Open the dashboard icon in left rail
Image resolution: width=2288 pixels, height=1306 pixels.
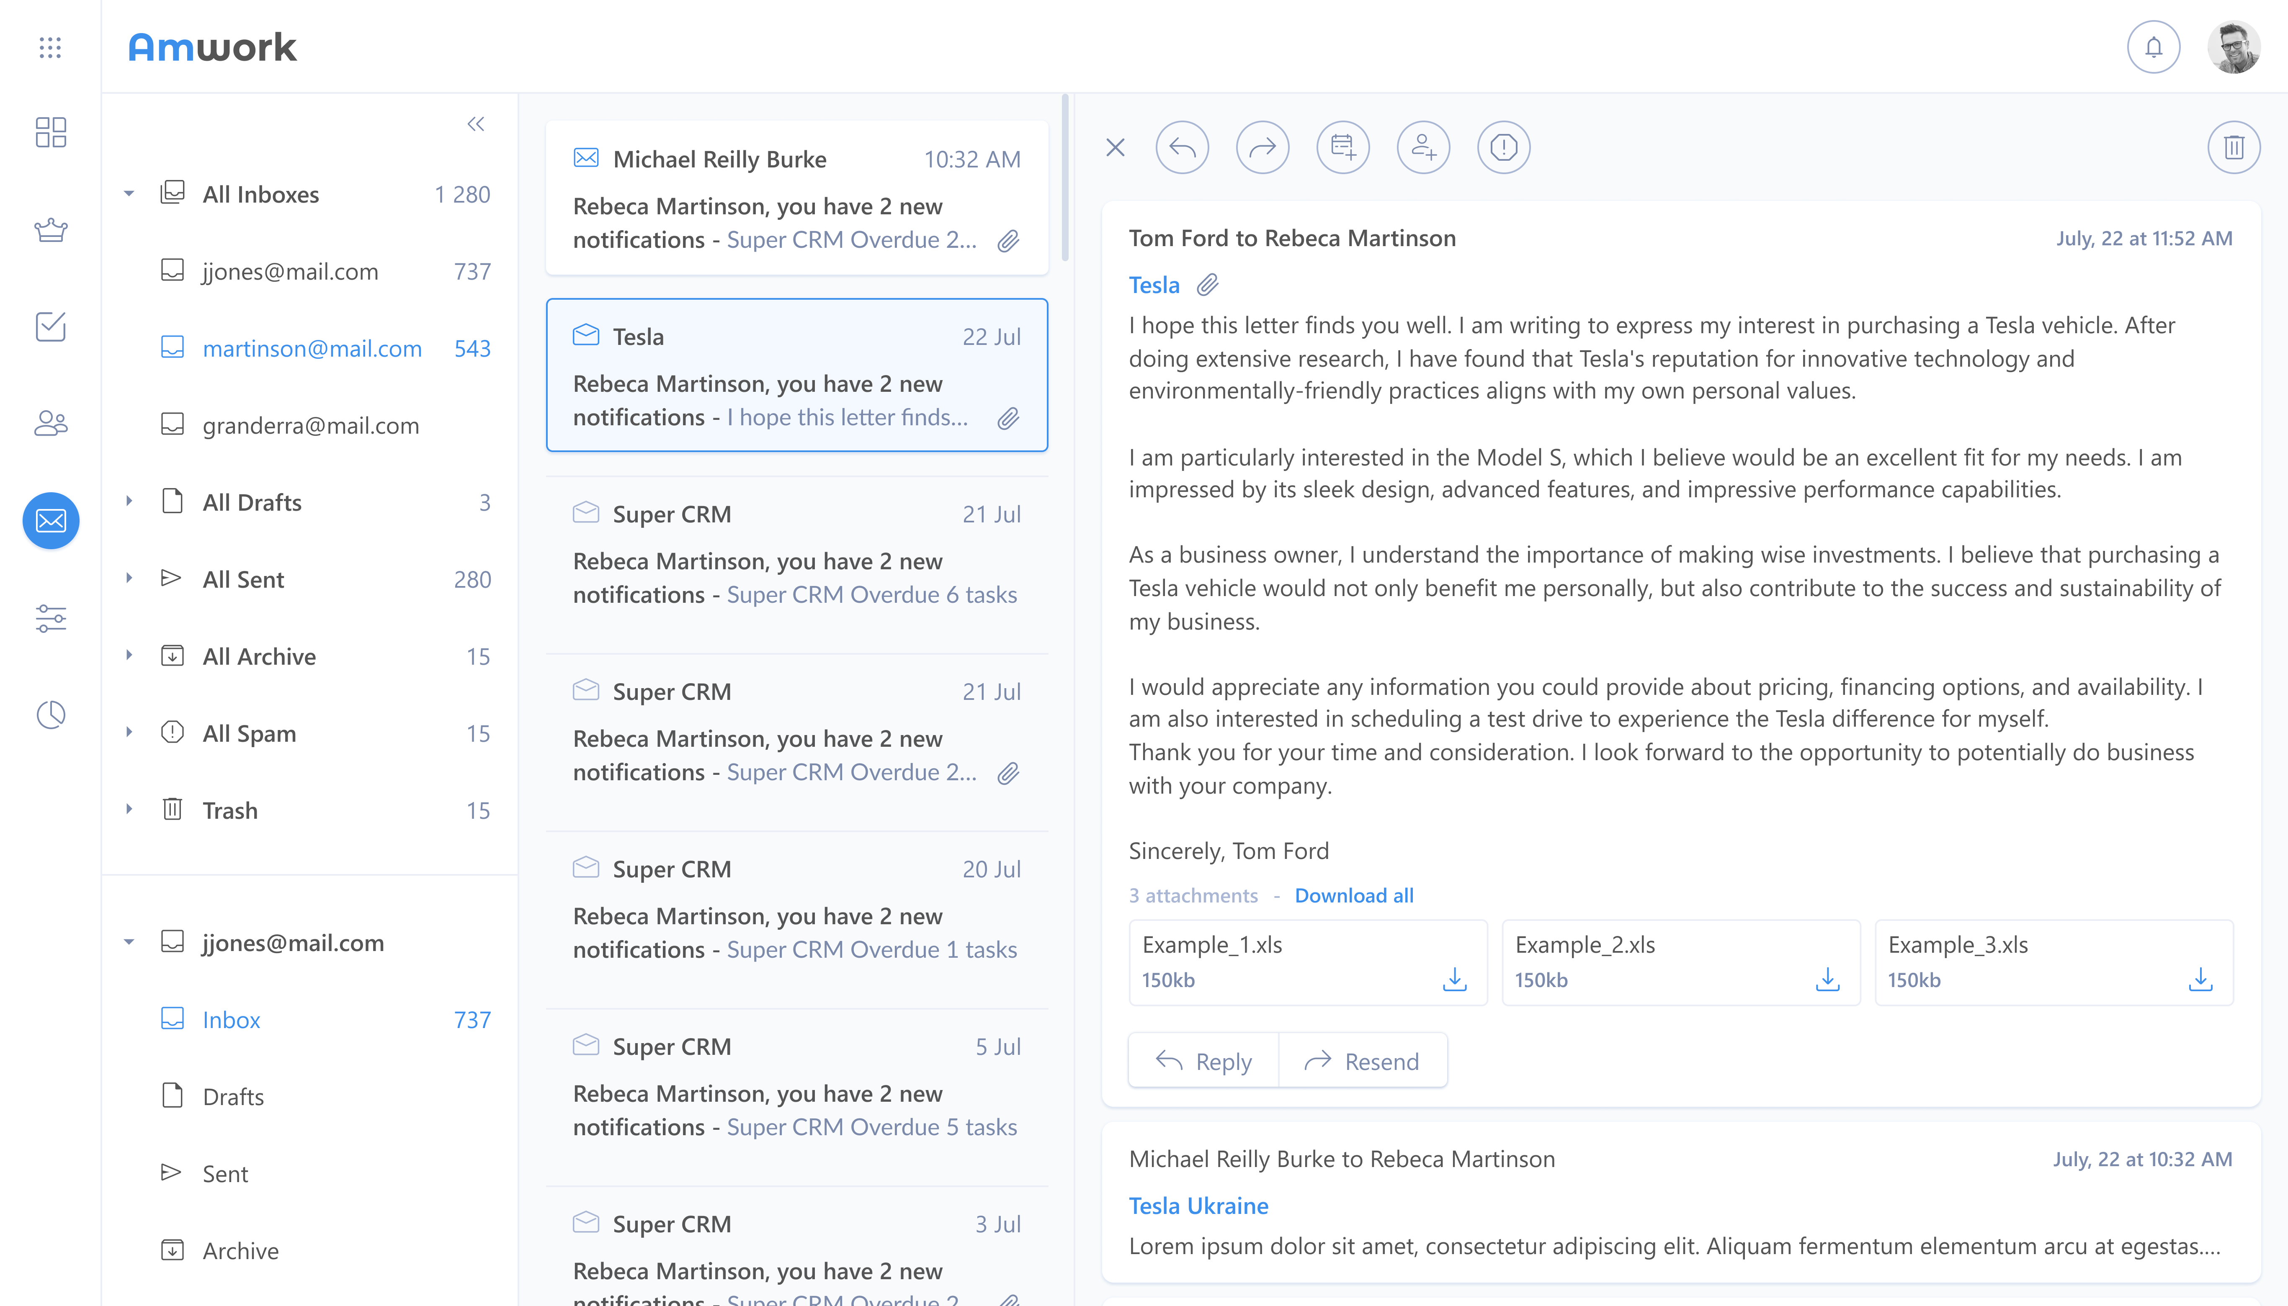tap(50, 132)
